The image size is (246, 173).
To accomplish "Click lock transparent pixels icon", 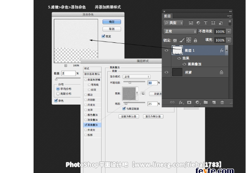I will [175, 41].
